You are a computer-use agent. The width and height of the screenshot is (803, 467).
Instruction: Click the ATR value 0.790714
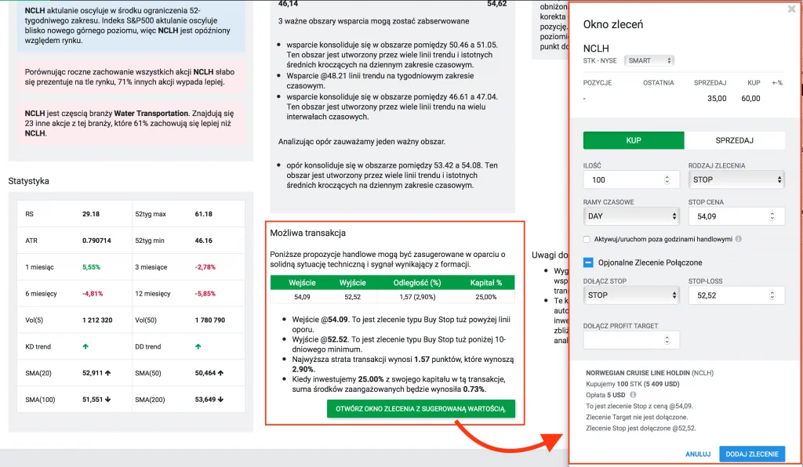(96, 241)
